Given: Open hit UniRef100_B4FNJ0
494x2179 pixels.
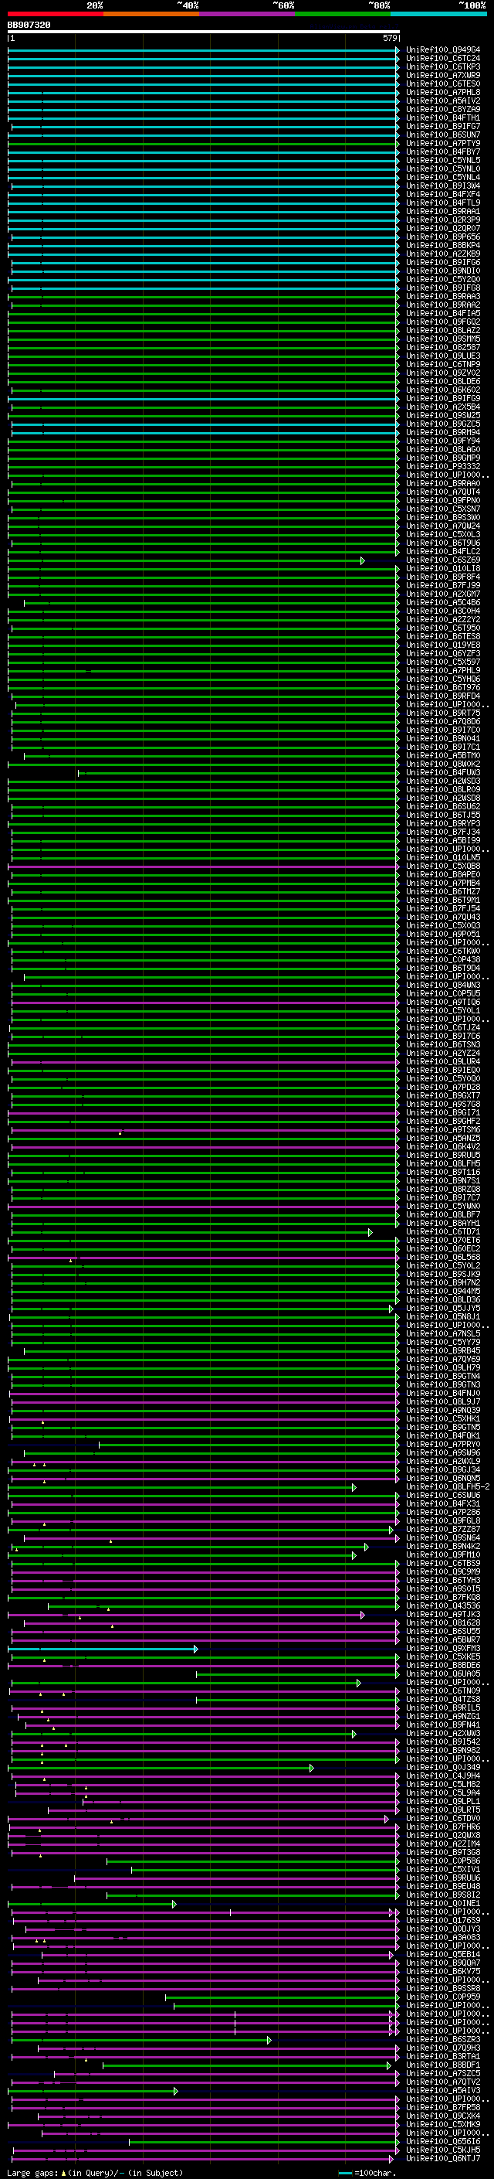Looking at the screenshot, I should pyautogui.click(x=443, y=1393).
